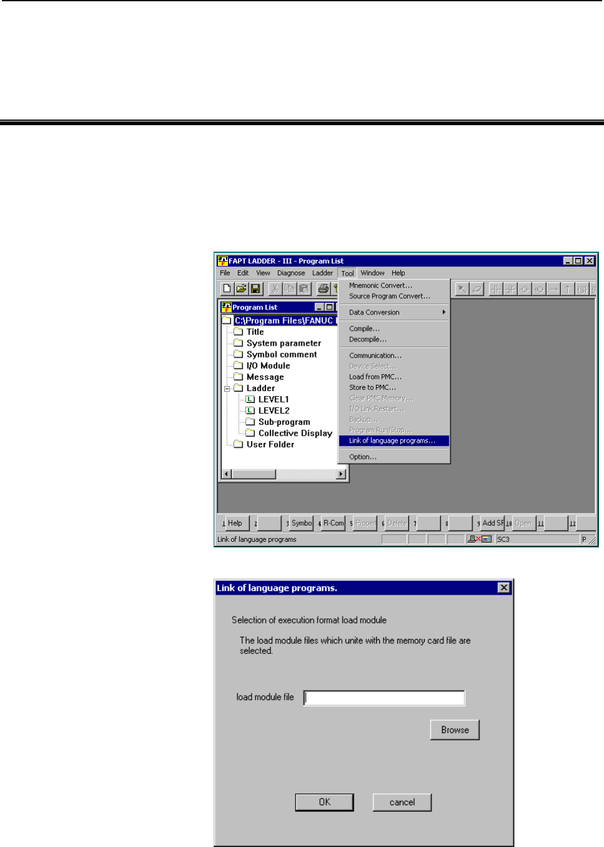Open the File menu

pyautogui.click(x=225, y=273)
